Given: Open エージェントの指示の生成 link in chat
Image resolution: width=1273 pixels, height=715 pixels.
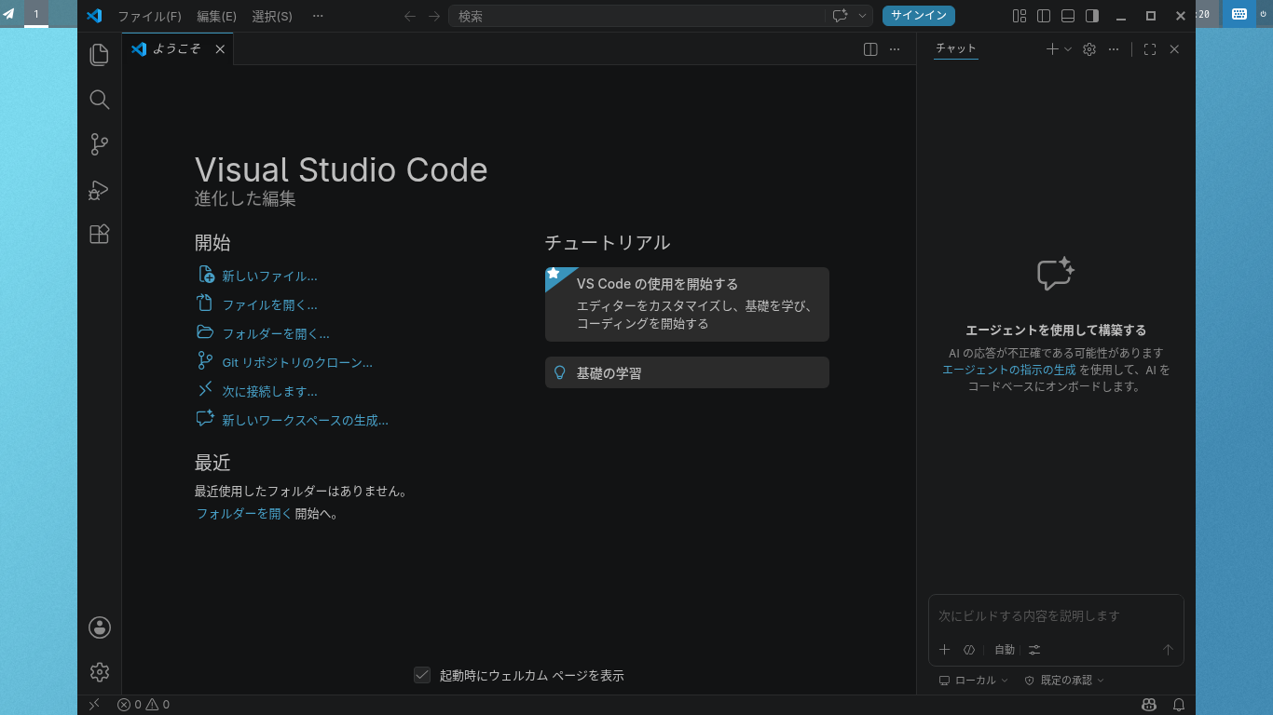Looking at the screenshot, I should point(1008,370).
